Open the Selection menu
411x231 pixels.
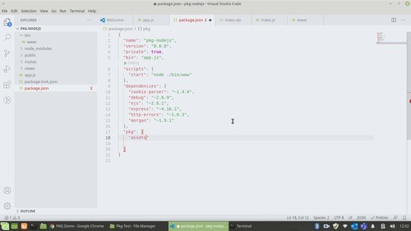coord(28,11)
